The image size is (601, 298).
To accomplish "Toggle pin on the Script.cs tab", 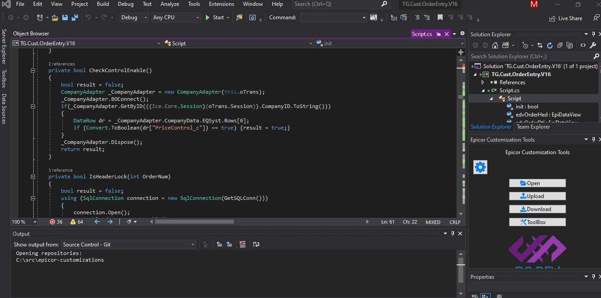I will (x=439, y=34).
